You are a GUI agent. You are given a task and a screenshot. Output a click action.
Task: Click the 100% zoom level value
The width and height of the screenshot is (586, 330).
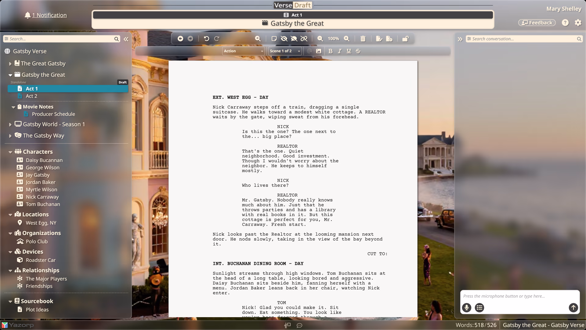coord(333,38)
